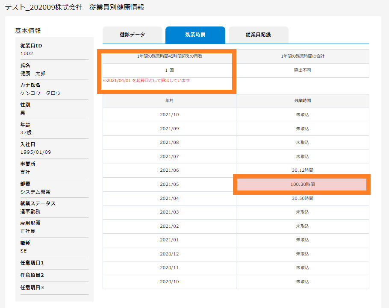The image size is (389, 308).
Task: Select the 2021/05 row in the table
Action: click(169, 184)
